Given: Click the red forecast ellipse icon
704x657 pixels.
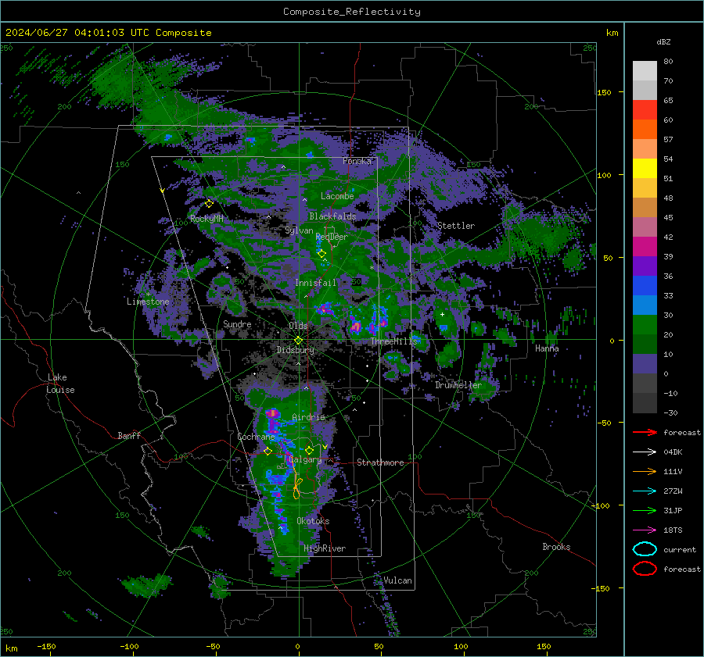Looking at the screenshot, I should (645, 569).
